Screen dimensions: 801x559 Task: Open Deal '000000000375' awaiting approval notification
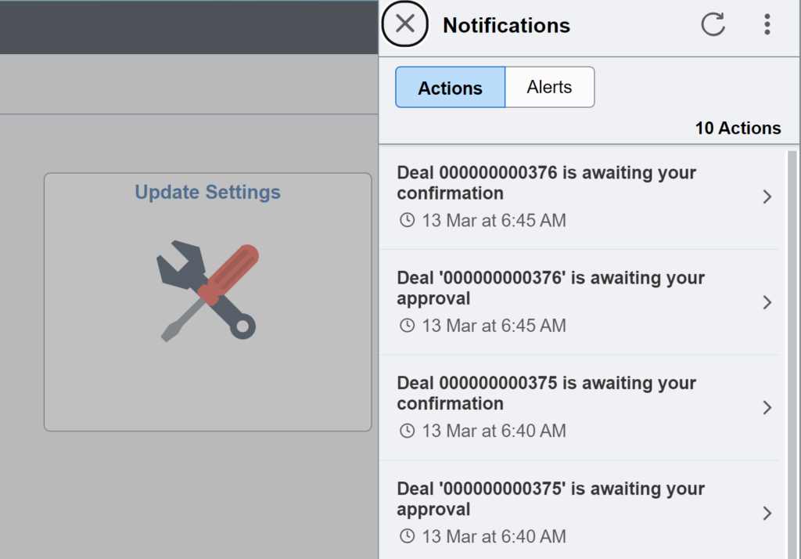[x=551, y=499]
